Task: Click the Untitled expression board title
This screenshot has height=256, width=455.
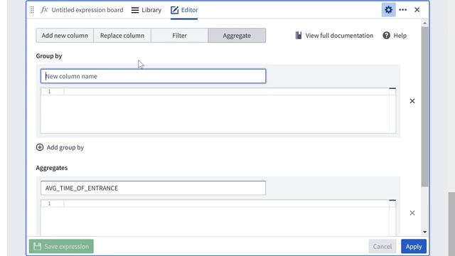Action: coord(87,10)
